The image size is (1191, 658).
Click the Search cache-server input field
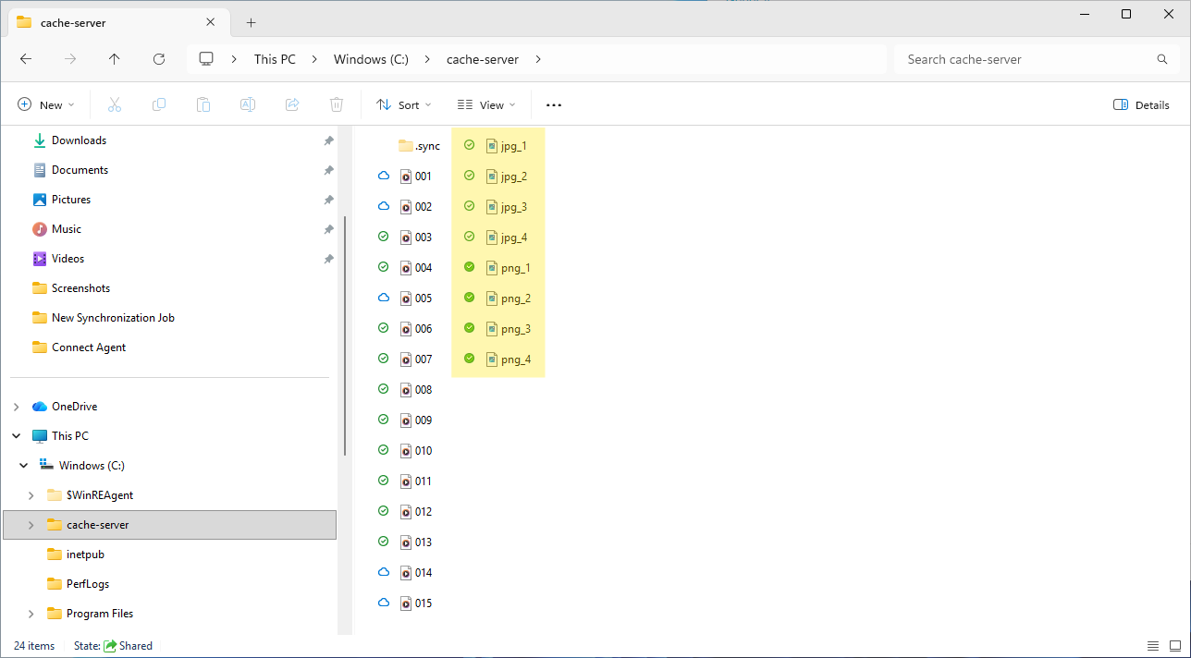coord(1026,59)
